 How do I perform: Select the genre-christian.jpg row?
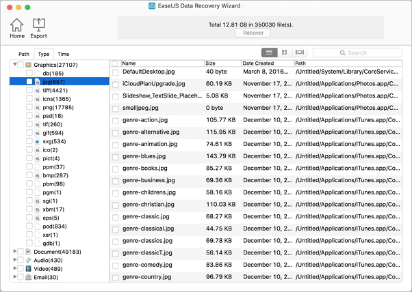pyautogui.click(x=256, y=204)
